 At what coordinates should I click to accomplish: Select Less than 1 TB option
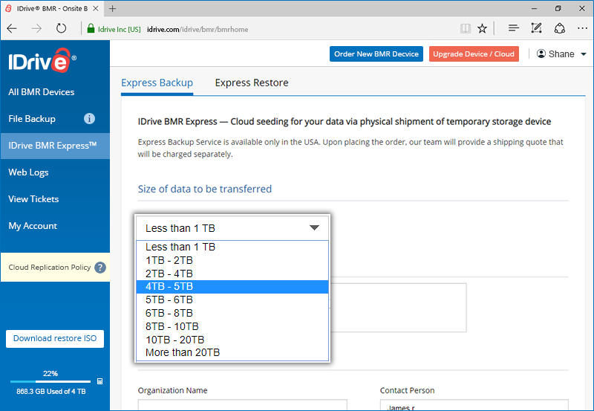(x=232, y=247)
